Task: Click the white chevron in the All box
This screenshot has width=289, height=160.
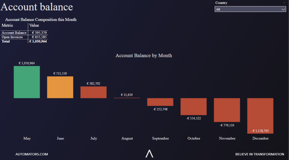Action: point(283,9)
